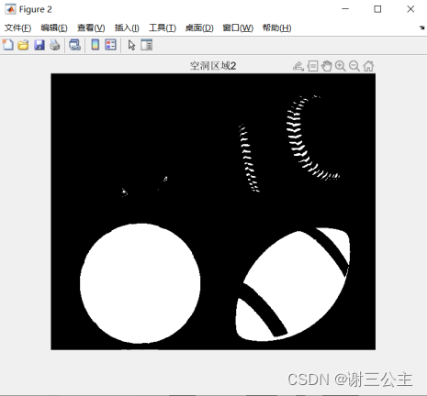
Task: Open the 文件(F) menu
Action: click(x=17, y=28)
